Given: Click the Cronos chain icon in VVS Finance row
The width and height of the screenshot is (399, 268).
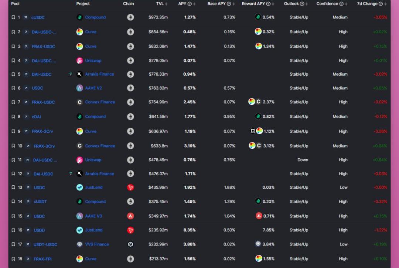Looking at the screenshot, I should coord(130,244).
